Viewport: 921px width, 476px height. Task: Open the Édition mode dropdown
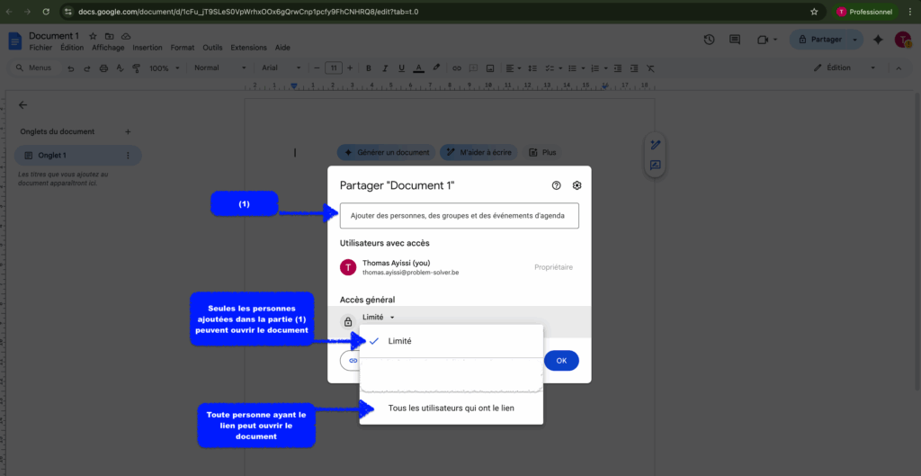click(844, 67)
